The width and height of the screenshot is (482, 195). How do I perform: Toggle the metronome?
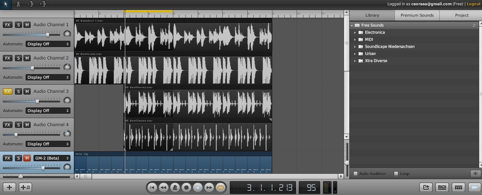[x=175, y=188]
